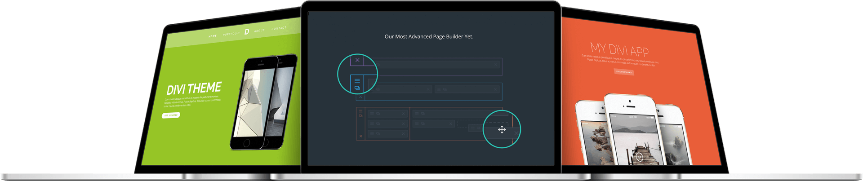
Task: Open the Contact menu item
Action: (x=279, y=28)
